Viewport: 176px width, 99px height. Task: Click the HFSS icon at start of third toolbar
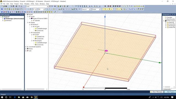point(2,12)
